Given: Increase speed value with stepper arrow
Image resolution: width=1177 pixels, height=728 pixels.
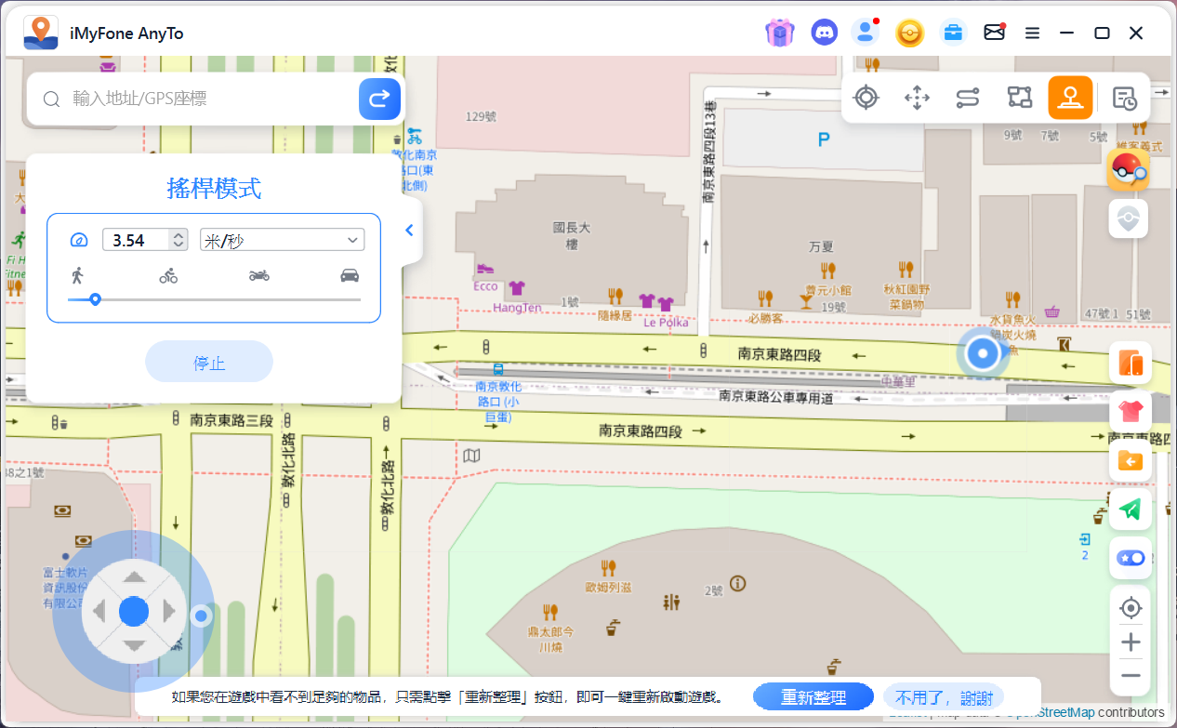Looking at the screenshot, I should tap(178, 235).
